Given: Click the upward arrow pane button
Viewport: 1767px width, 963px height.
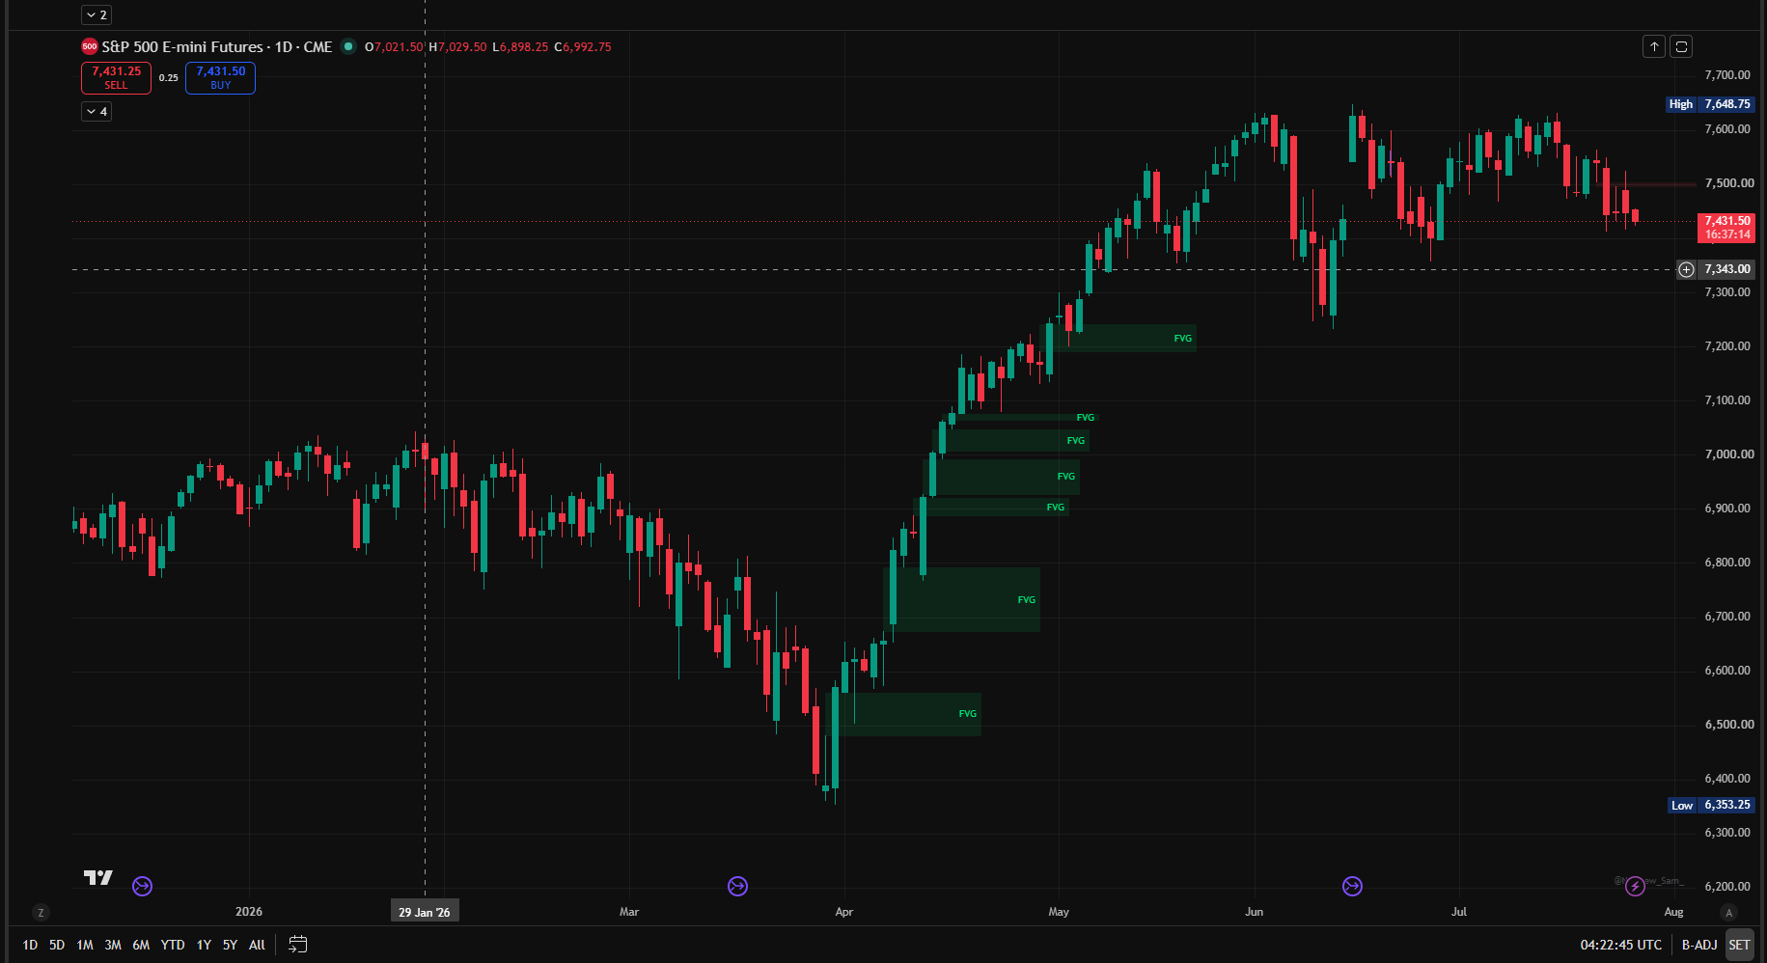Looking at the screenshot, I should click(1654, 46).
